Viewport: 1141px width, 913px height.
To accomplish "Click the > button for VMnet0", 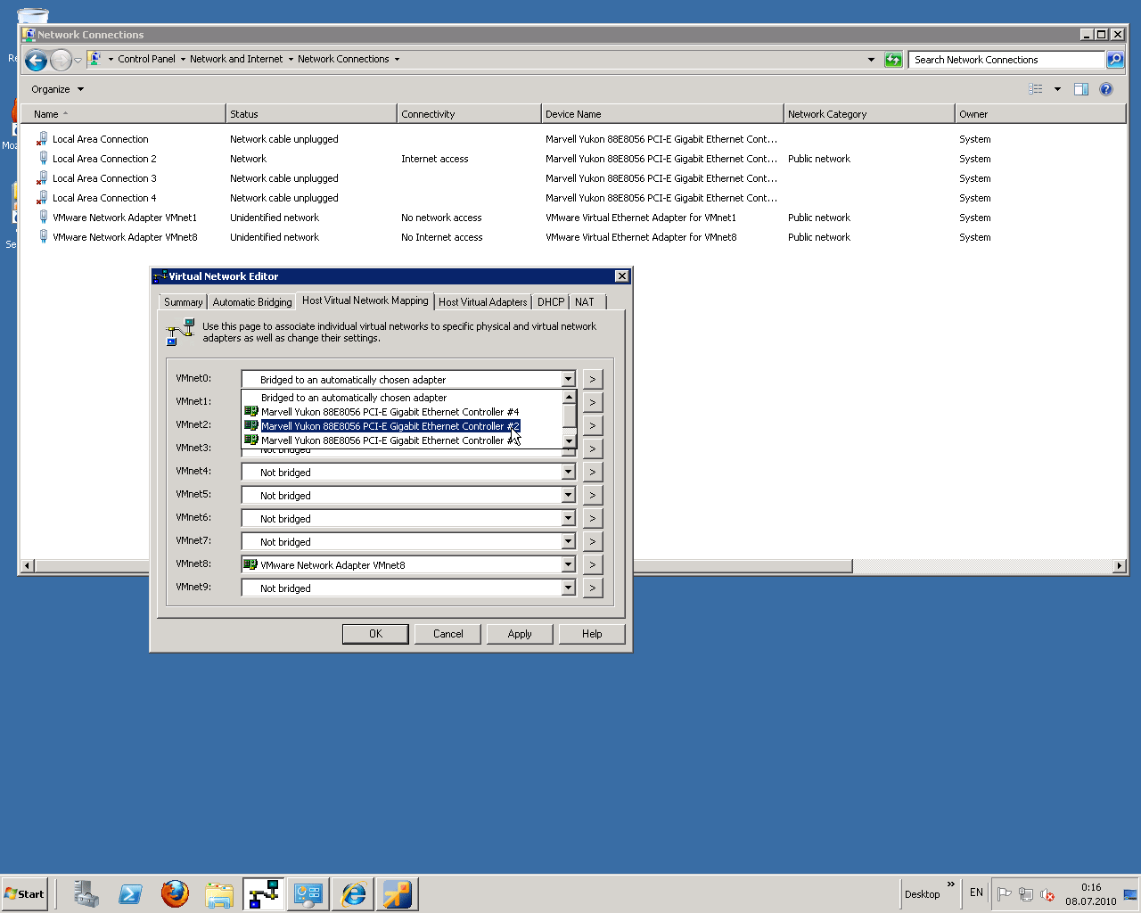I will pos(593,379).
